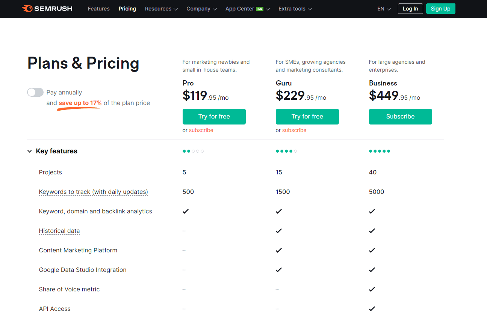The image size is (487, 318).
Task: Click Business checkmark for Content Marketing Platform
Action: (x=372, y=250)
